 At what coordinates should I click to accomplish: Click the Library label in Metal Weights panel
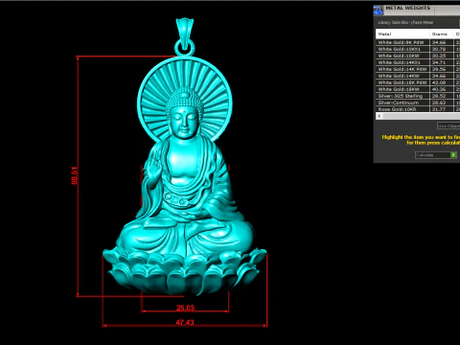405,22
